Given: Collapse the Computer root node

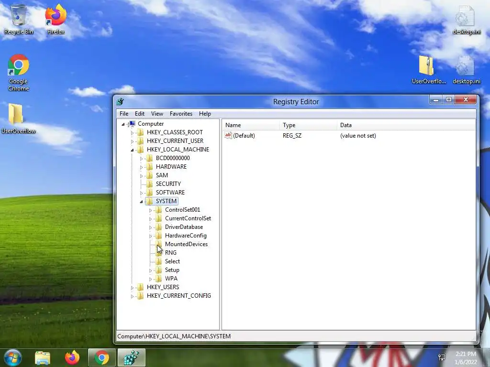Looking at the screenshot, I should pyautogui.click(x=123, y=124).
